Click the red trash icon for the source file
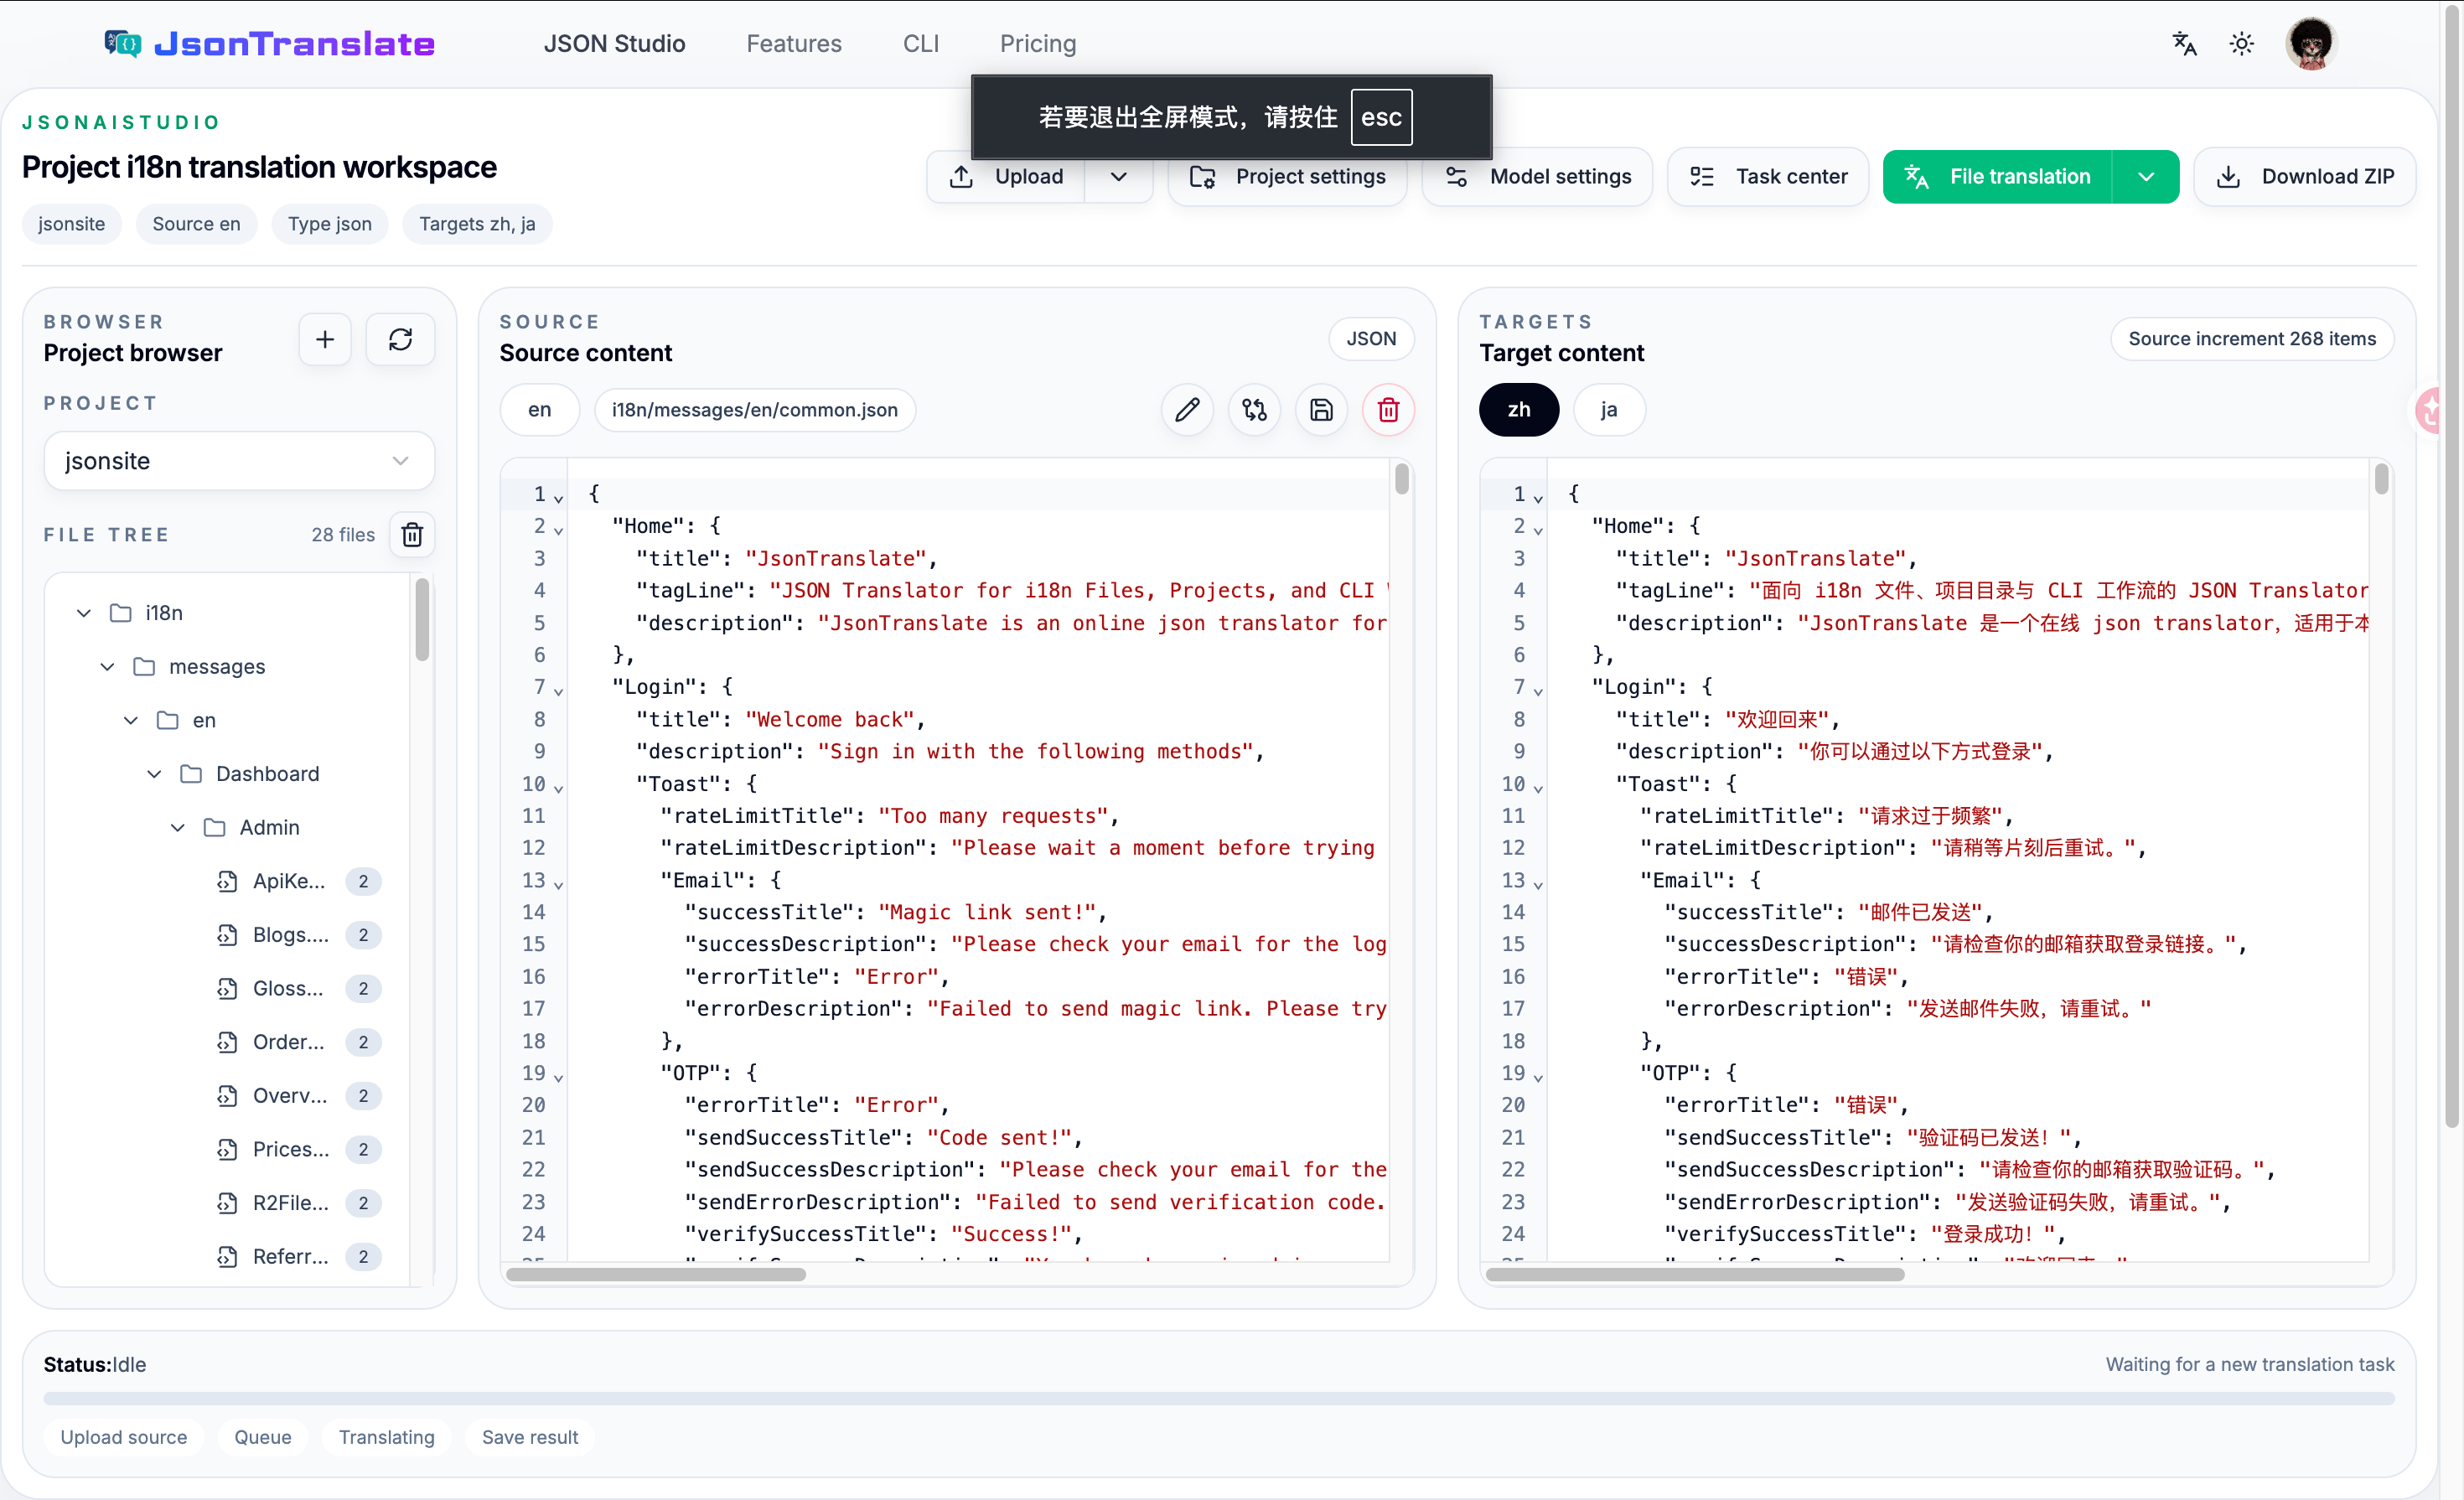The image size is (2464, 1500). point(1388,410)
